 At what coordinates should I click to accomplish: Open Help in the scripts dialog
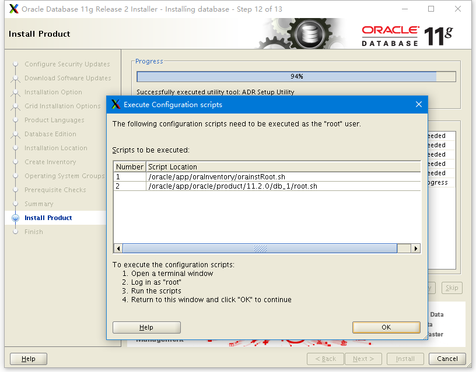pyautogui.click(x=146, y=327)
